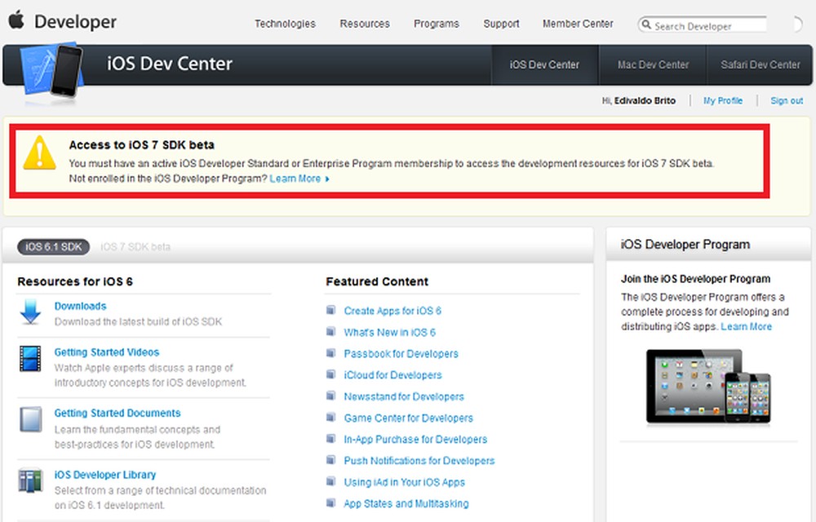816x522 pixels.
Task: Click the document icon beside Create Apps for iOS 6
Action: tap(330, 311)
